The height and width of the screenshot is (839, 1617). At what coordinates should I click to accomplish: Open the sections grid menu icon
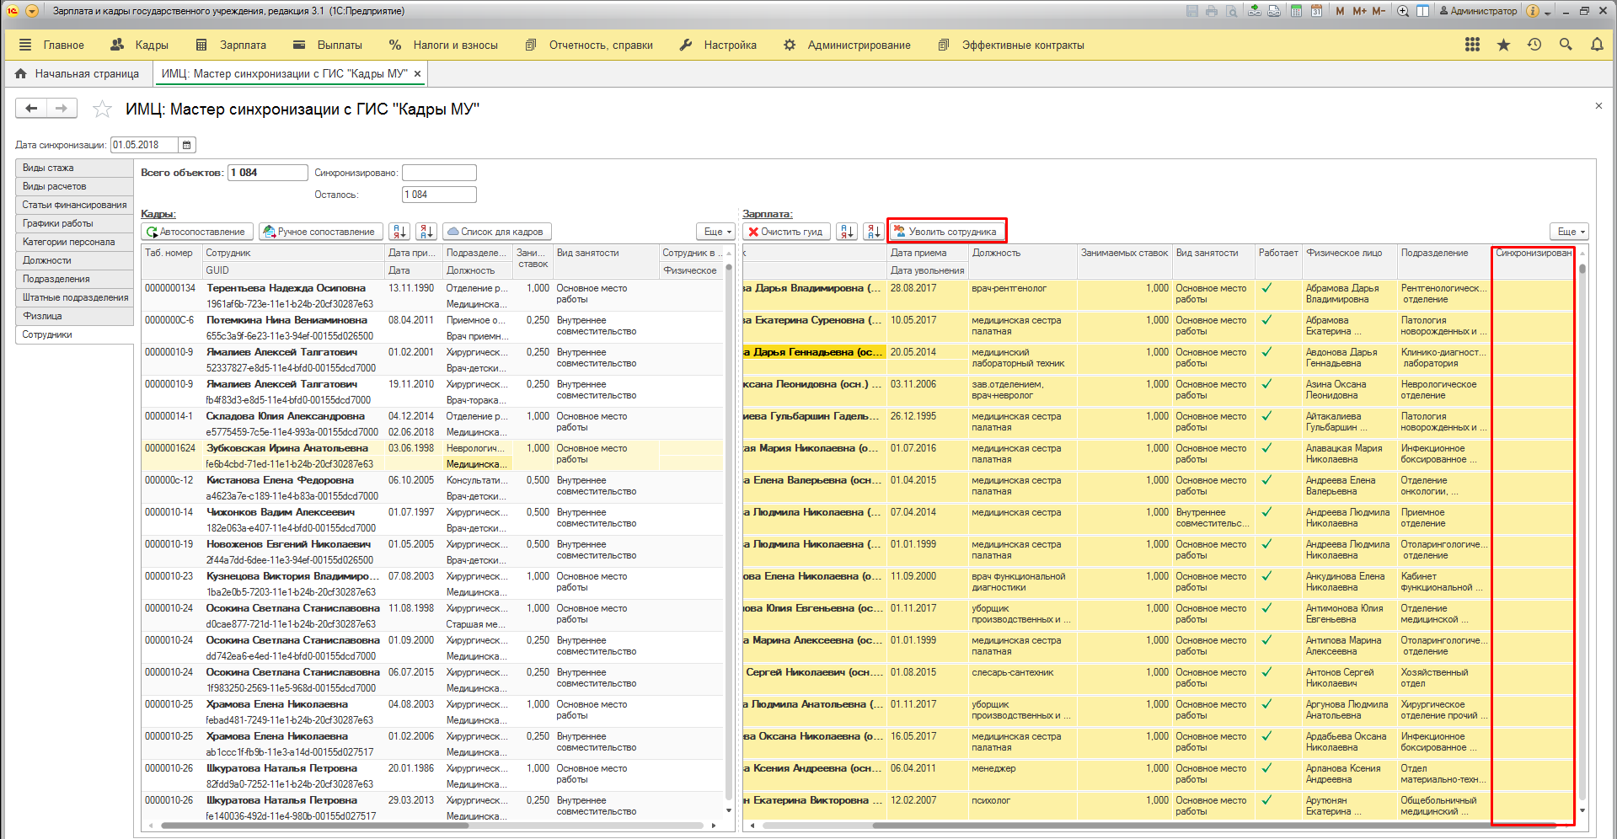click(x=1472, y=45)
